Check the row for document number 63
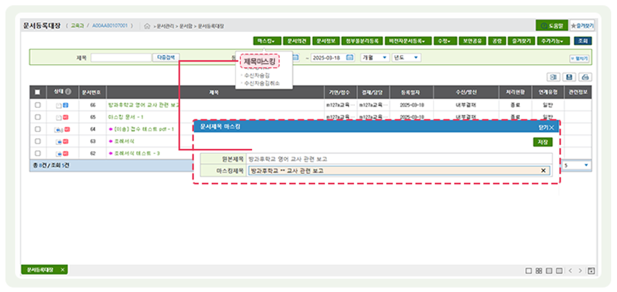617x292 pixels. pyautogui.click(x=38, y=141)
